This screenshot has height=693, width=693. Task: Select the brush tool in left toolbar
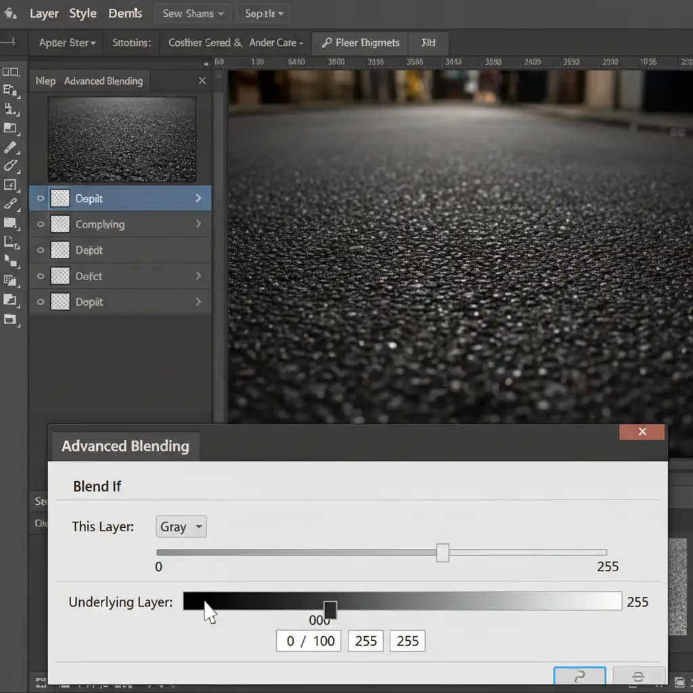10,147
